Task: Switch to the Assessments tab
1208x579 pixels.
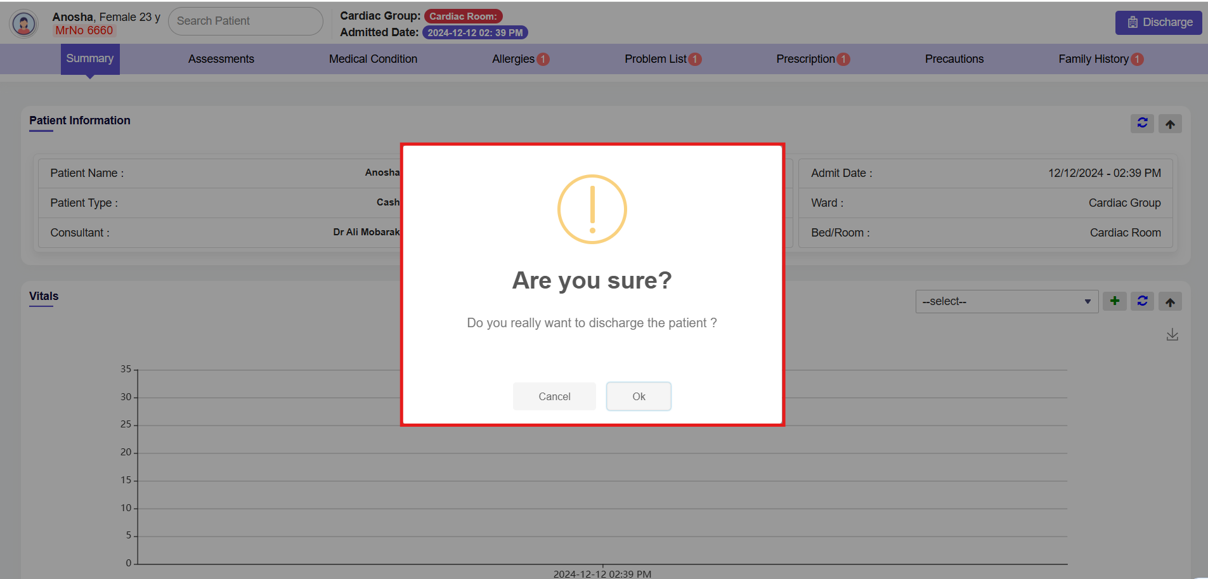Action: click(221, 59)
